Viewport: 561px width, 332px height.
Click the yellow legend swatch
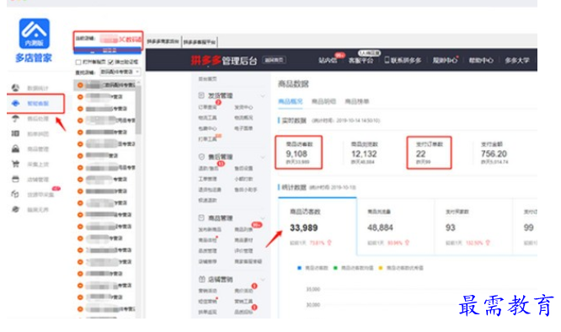[381, 268]
